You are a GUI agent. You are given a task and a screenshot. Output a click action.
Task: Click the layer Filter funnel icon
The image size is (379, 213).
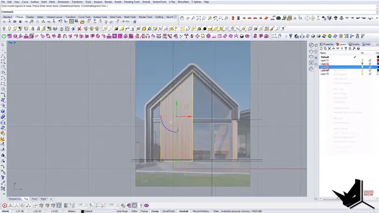(345, 49)
